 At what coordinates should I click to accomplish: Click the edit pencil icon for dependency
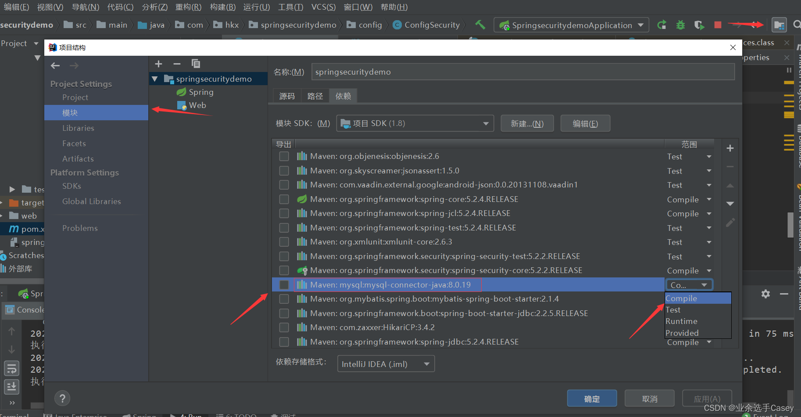point(730,223)
